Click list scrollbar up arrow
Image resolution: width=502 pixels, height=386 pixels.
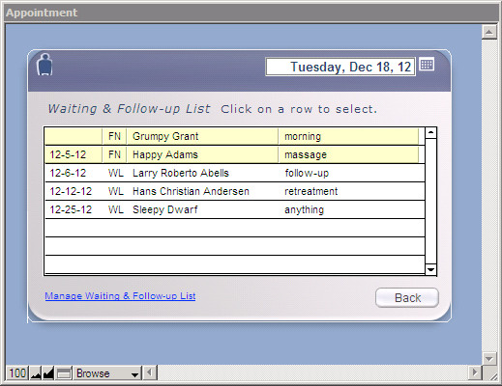click(430, 133)
